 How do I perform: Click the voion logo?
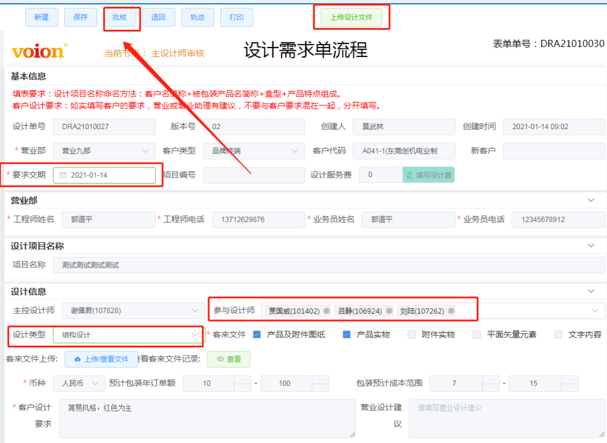point(39,51)
